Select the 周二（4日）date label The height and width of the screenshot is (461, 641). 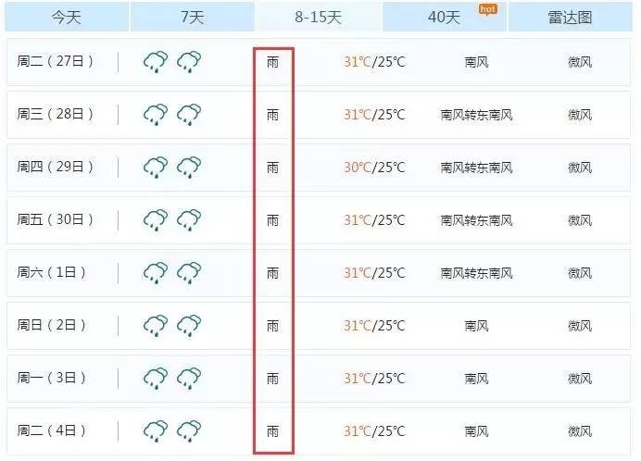[x=51, y=430]
